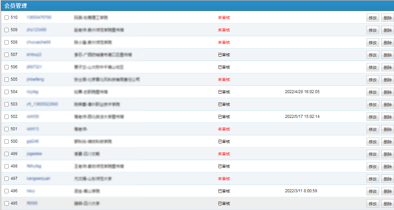394x210 pixels.
Task: Click the red 未审核 status in row 505
Action: pyautogui.click(x=224, y=80)
